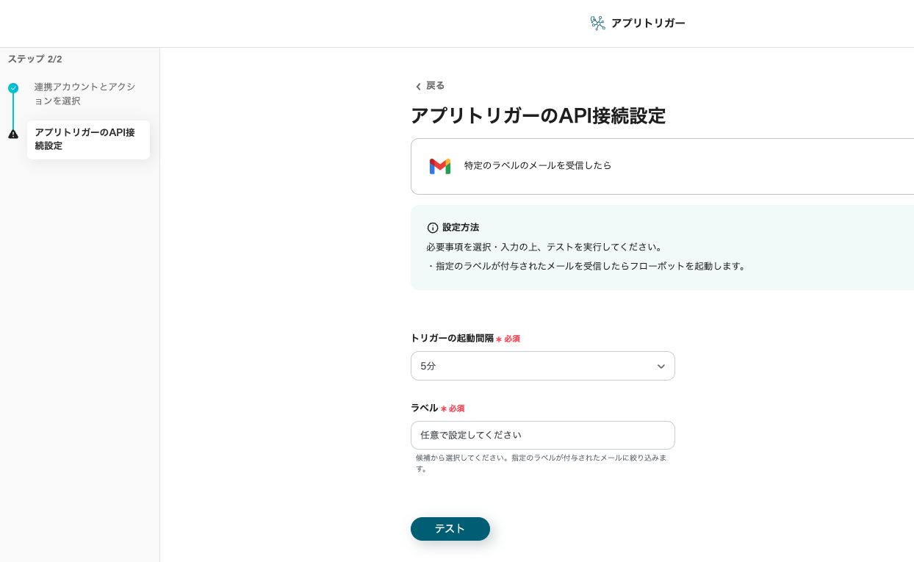Screen dimensions: 914x562
Task: Select the アプリトリガーのAPI接続設定 sidebar step
Action: click(88, 140)
